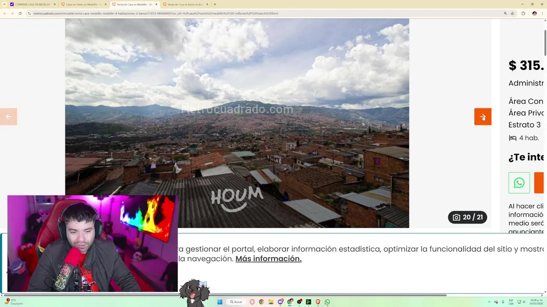Open the Windows Start menu
This screenshot has height=307, width=547.
[x=220, y=302]
